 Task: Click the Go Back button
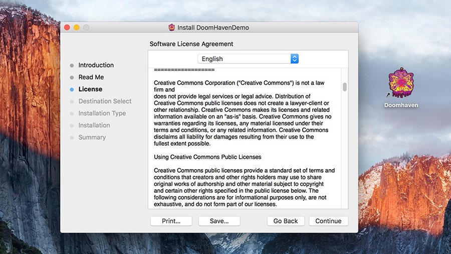(286, 221)
